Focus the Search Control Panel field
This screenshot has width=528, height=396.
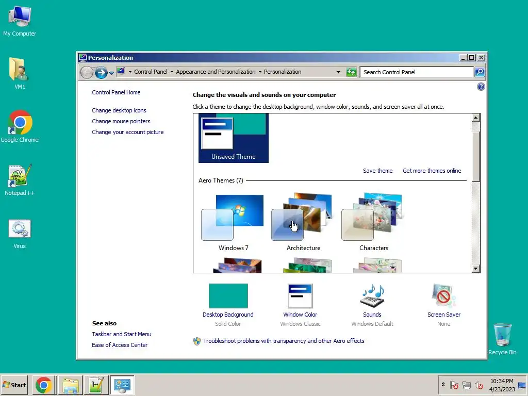[417, 72]
